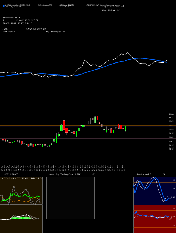
Task: Click the 'Day Vol: 0 M' reading
Action: pyautogui.click(x=111, y=10)
